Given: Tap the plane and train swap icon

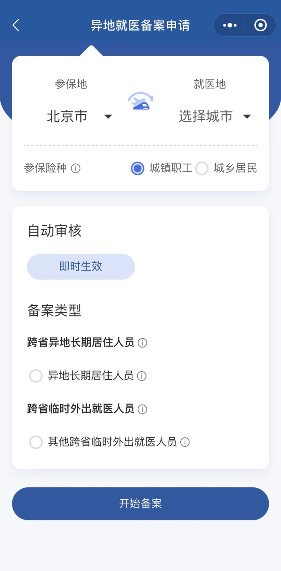Looking at the screenshot, I should click(140, 101).
